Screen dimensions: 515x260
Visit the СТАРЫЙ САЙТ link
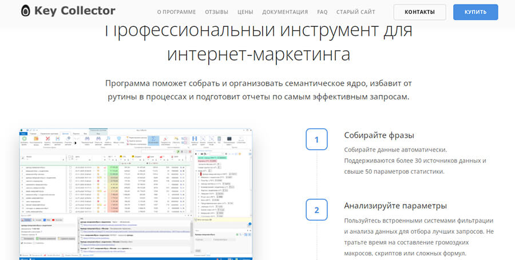click(356, 12)
